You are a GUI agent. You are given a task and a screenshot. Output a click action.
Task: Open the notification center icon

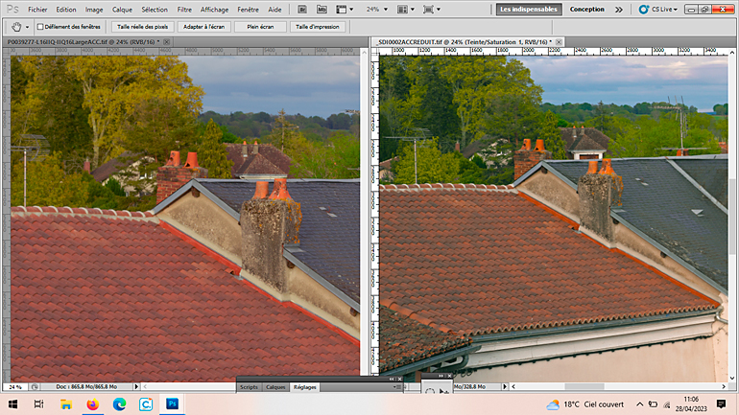pyautogui.click(x=721, y=404)
